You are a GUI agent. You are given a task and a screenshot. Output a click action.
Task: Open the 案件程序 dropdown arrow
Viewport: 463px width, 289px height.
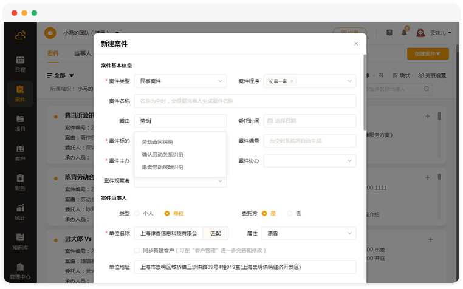[349, 81]
